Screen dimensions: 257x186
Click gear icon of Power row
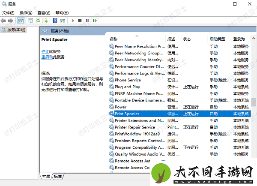112,107
